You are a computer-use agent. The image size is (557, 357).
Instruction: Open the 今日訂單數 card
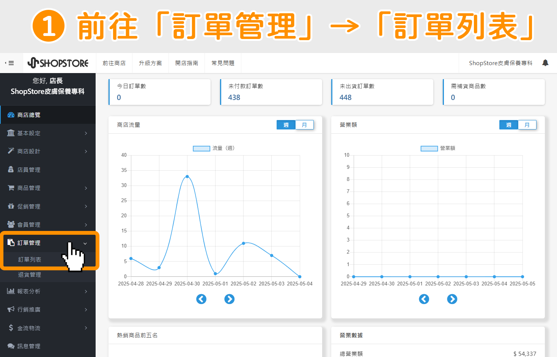click(159, 92)
